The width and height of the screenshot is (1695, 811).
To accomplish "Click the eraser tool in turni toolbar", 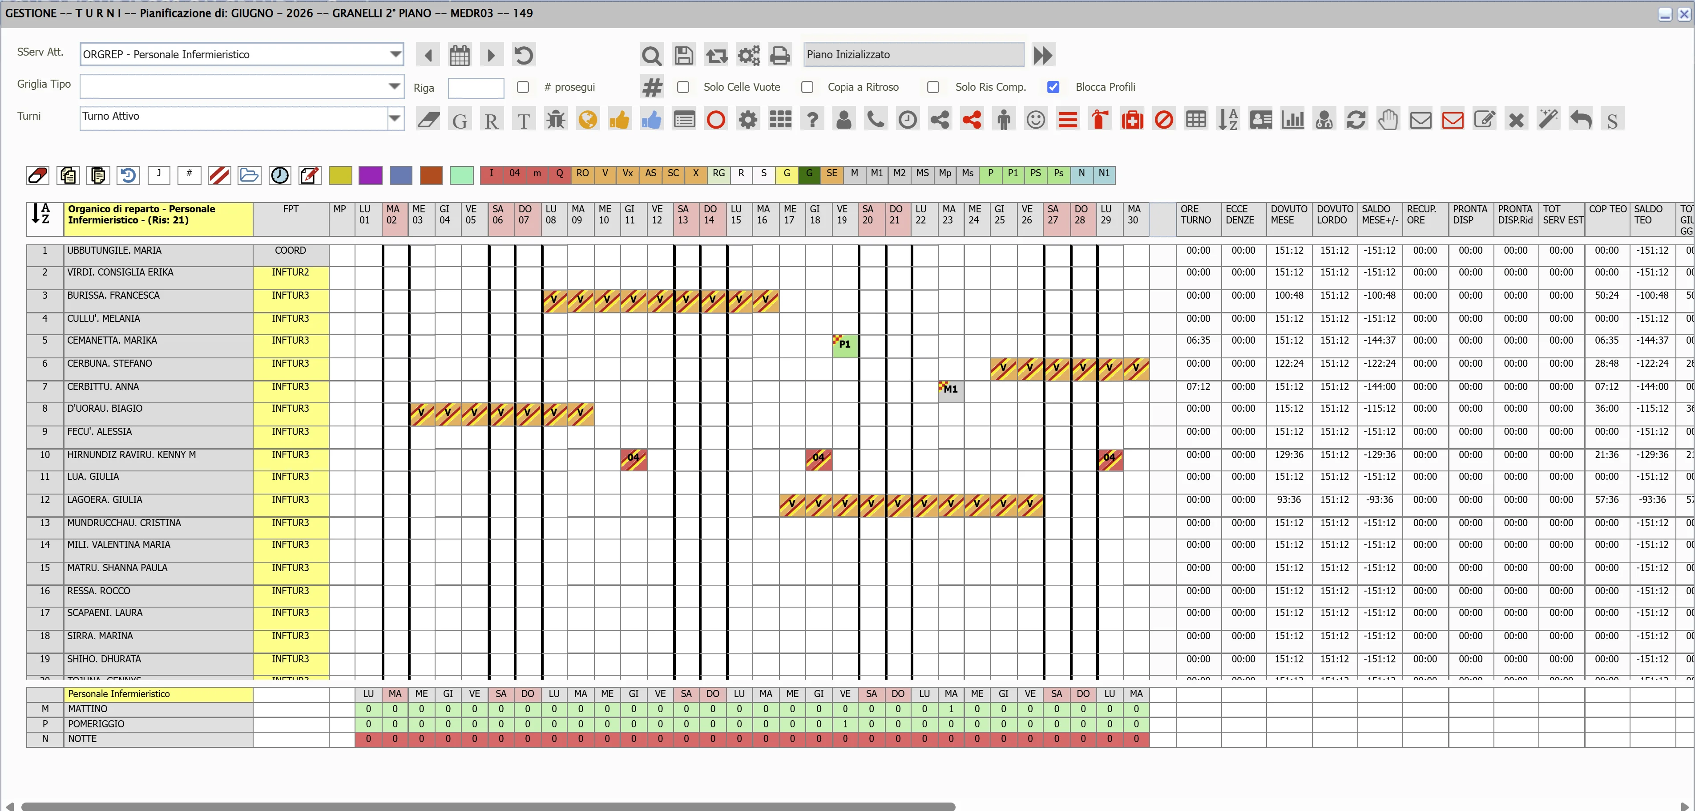I will pyautogui.click(x=428, y=120).
